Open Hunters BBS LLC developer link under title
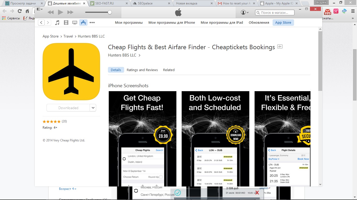Screen dimensions: 357x200 click(x=122, y=55)
